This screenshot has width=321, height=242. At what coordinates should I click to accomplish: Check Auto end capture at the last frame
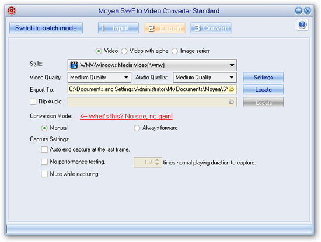tap(44, 149)
